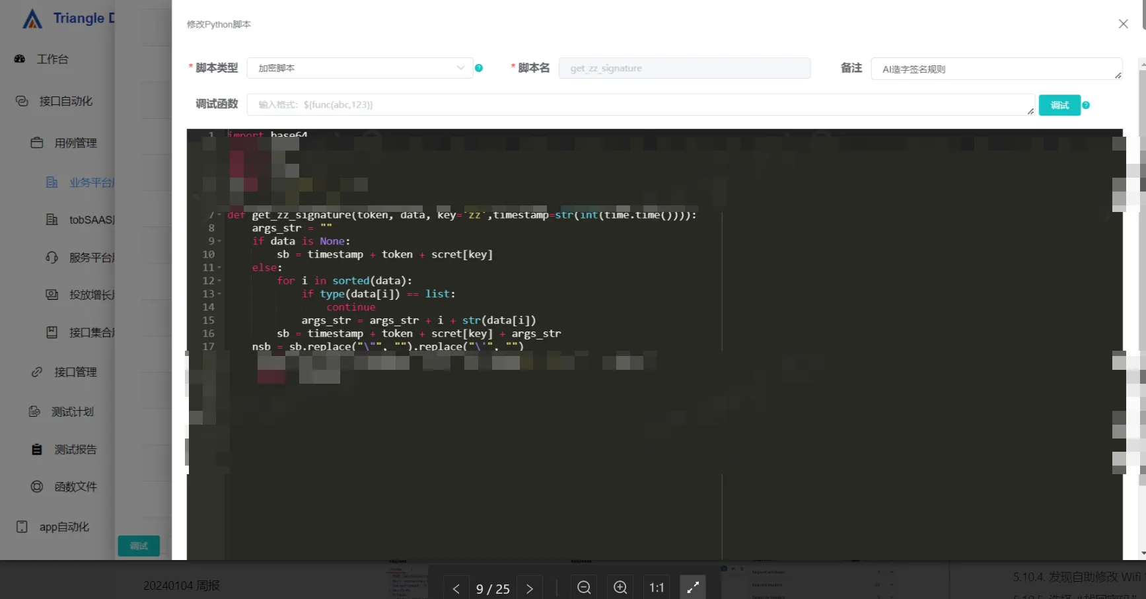Click the Triangle logo icon

[x=32, y=19]
